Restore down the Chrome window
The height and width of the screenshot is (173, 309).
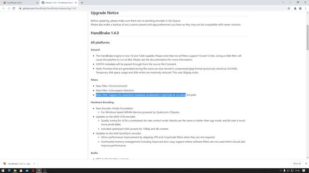298,2
